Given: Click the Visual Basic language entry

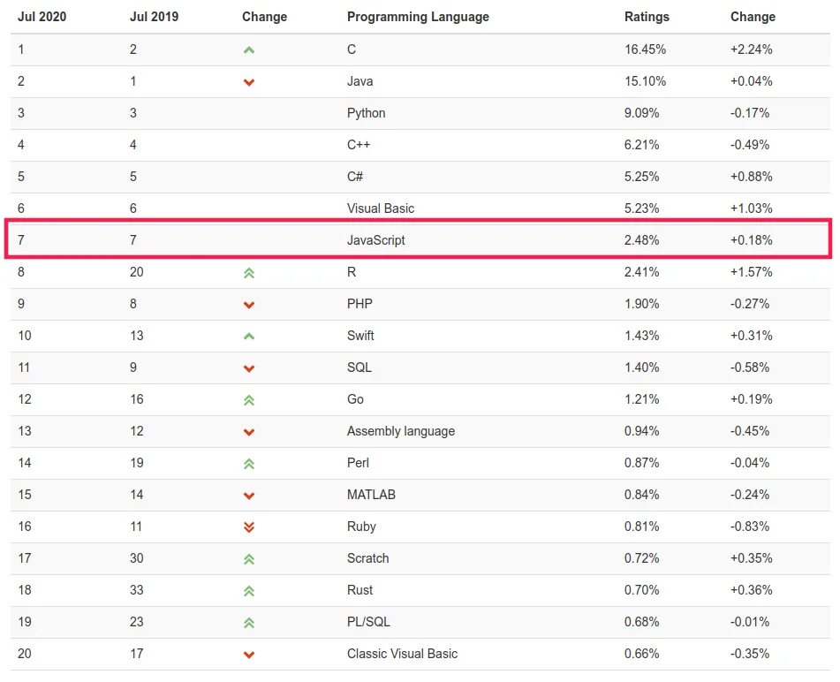Looking at the screenshot, I should point(381,208).
